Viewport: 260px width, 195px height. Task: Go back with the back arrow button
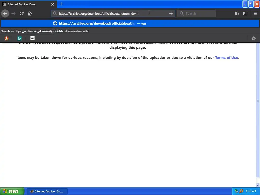tap(5, 13)
